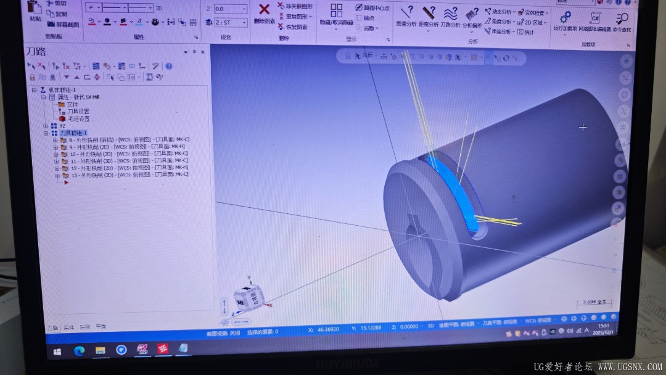Click regenerate dirty operations icon with X
The image size is (666, 375).
point(66,66)
